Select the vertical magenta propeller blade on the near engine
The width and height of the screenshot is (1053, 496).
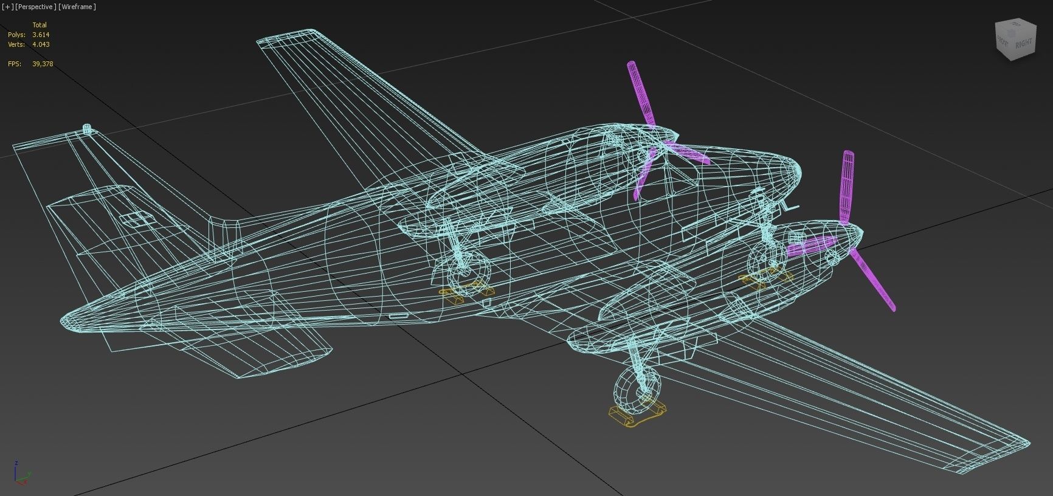coord(847,187)
